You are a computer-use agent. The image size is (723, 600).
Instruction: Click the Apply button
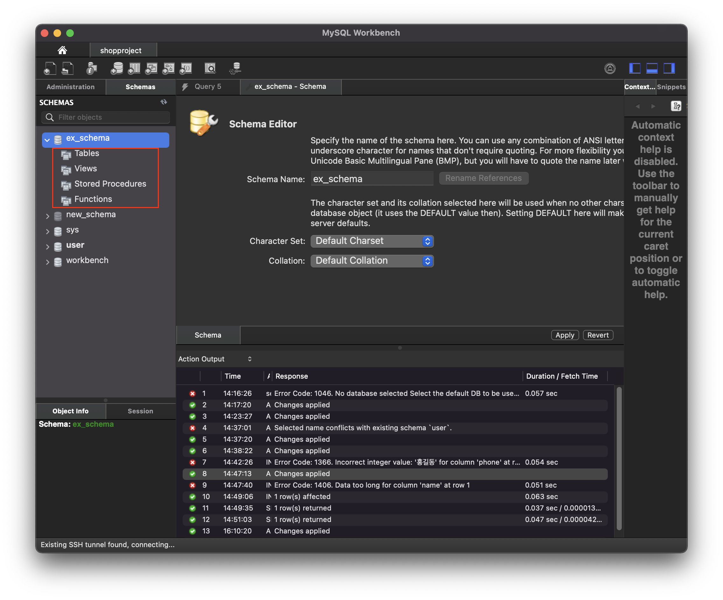565,335
